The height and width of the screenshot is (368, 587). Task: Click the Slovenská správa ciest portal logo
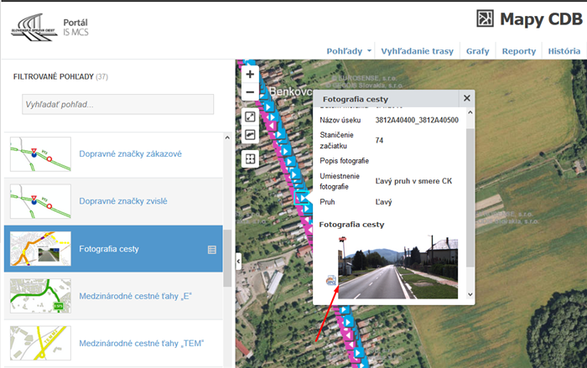tap(34, 28)
